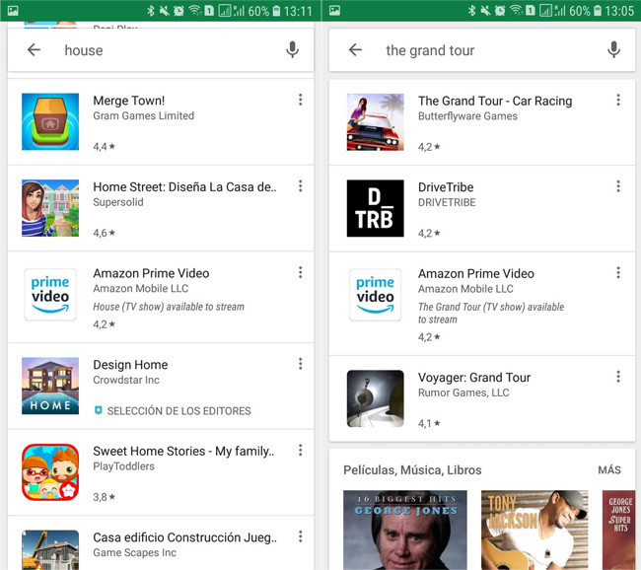Tap the MÁS link in Películas, Música, Libros
This screenshot has width=641, height=570.
(x=609, y=469)
